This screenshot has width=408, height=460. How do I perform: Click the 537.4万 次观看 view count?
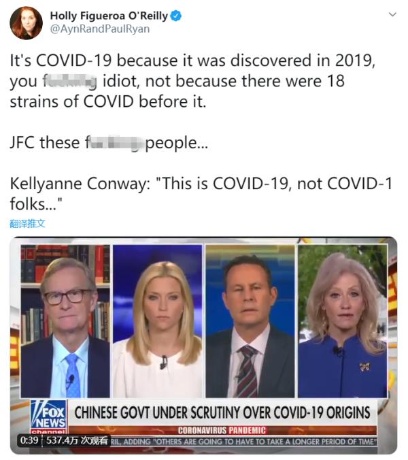tap(77, 440)
